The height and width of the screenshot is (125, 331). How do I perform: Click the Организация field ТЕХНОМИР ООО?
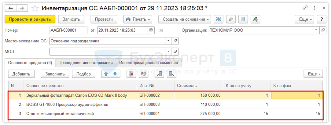pos(261,30)
